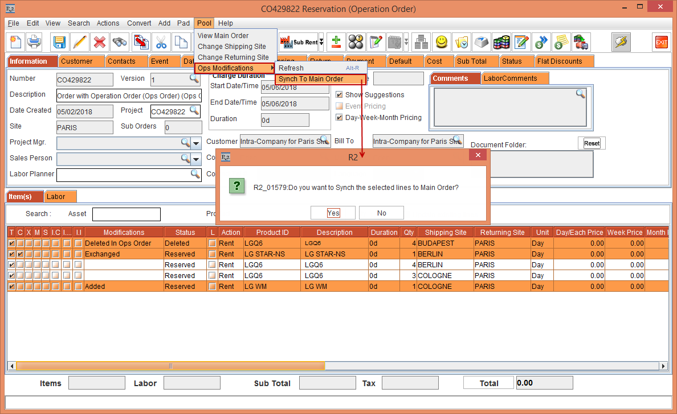This screenshot has width=677, height=414.
Task: Click the truck toolbar icon
Action: (581, 42)
